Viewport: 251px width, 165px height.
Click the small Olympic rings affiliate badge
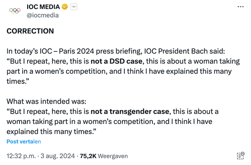pos(74,7)
